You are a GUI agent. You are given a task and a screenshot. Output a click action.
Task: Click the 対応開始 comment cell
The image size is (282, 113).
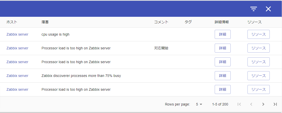(161, 48)
